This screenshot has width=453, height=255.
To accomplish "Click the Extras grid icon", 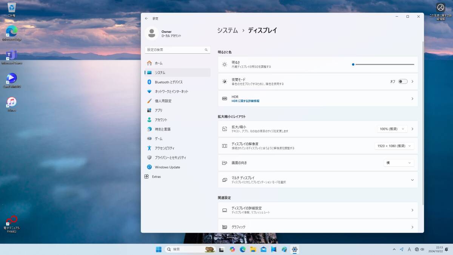I will [146, 176].
